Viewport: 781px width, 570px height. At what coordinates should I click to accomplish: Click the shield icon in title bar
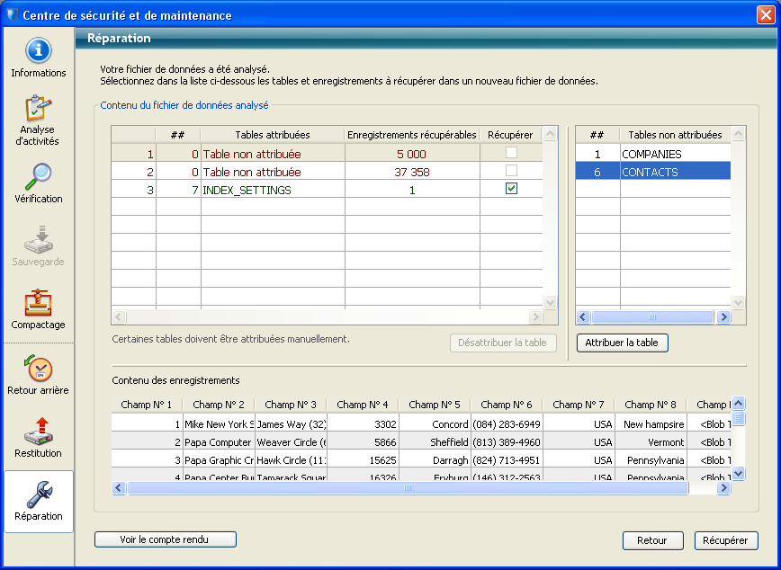click(x=11, y=15)
